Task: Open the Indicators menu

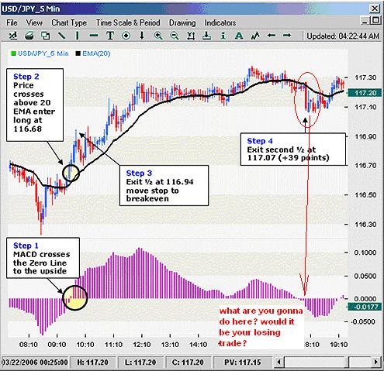Action: coord(220,22)
